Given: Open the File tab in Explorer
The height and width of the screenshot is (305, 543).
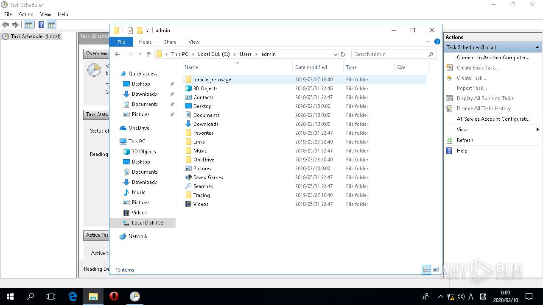Looking at the screenshot, I should [121, 42].
